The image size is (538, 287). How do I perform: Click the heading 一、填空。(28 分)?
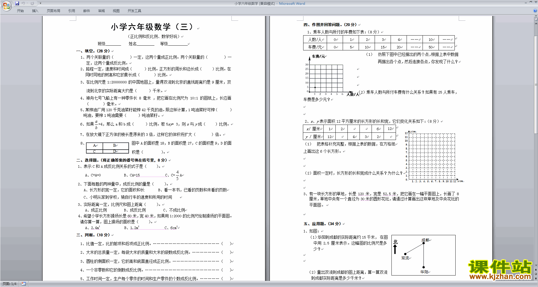[93, 51]
